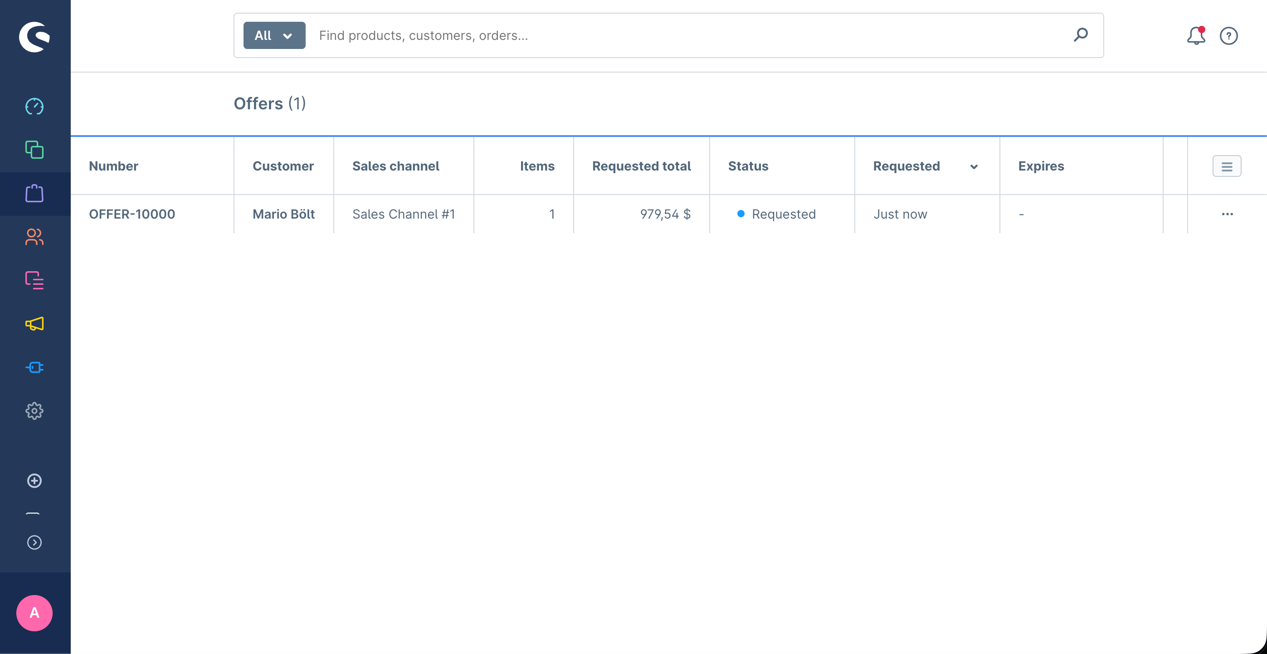Open the help question mark icon
The height and width of the screenshot is (654, 1267).
[1228, 36]
